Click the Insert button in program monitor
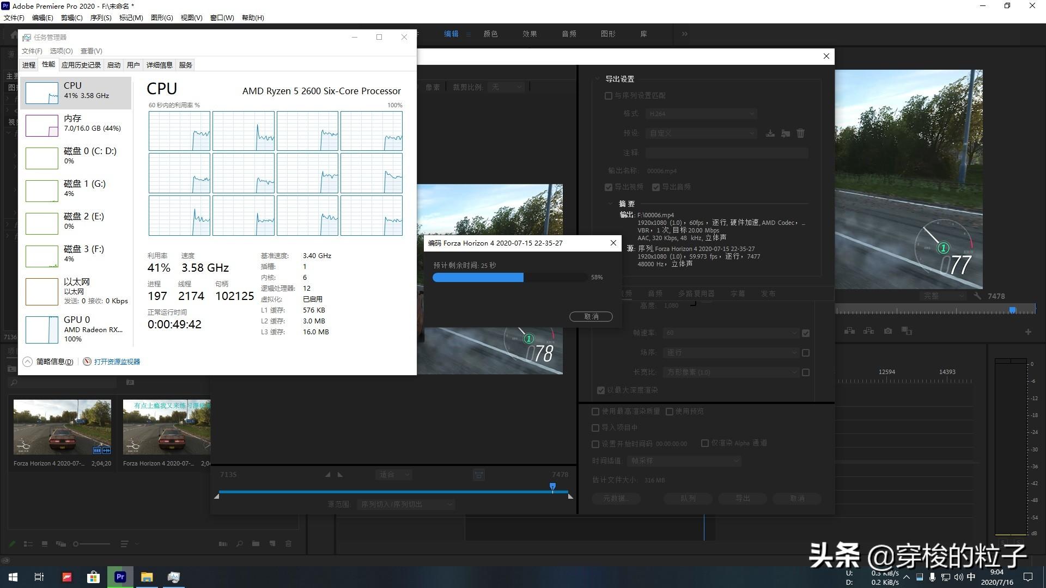 849,331
